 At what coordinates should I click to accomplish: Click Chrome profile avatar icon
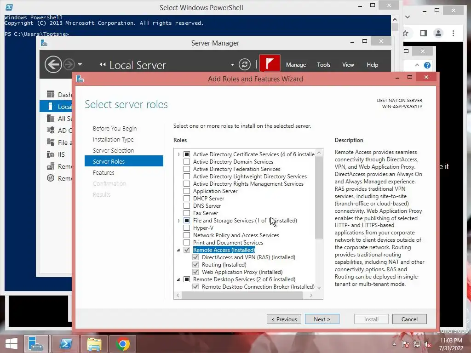coord(438,33)
